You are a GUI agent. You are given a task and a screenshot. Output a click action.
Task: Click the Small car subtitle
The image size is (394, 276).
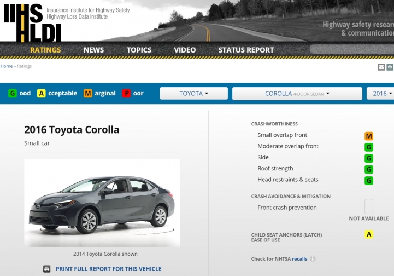coord(37,143)
